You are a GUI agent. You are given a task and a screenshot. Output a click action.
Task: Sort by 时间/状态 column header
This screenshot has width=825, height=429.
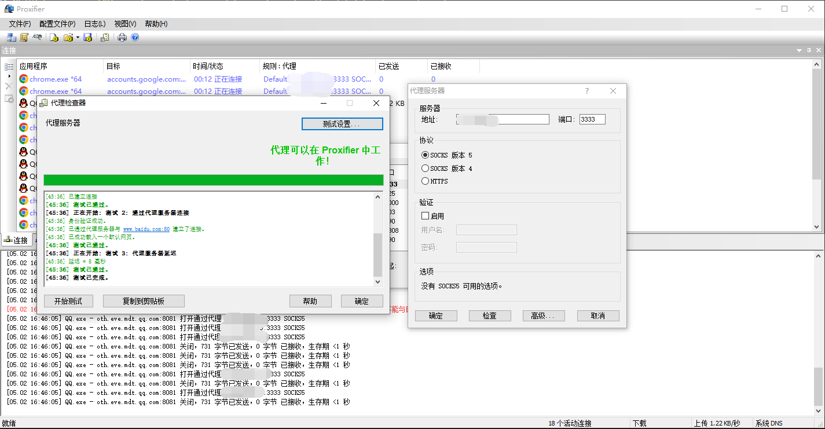tap(225, 66)
